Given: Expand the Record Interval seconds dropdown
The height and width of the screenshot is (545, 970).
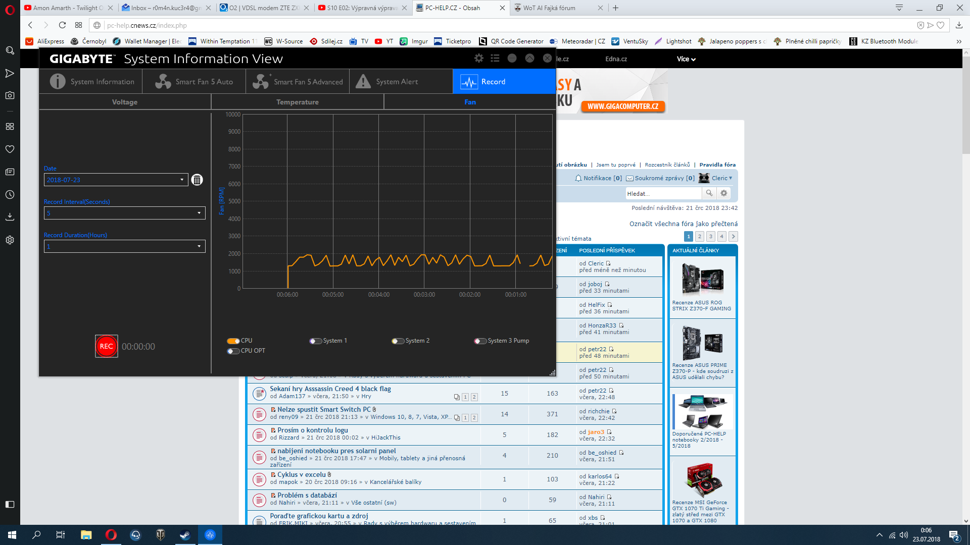Looking at the screenshot, I should 199,213.
